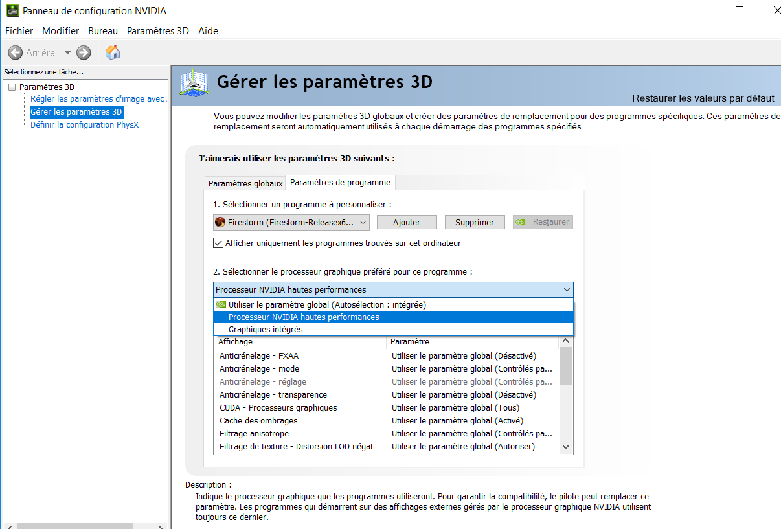Toggle show only programs found checkbox

[218, 243]
